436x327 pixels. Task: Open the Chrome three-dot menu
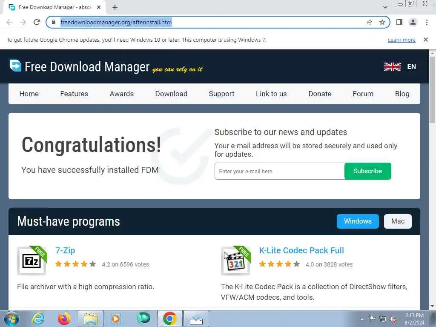click(427, 22)
